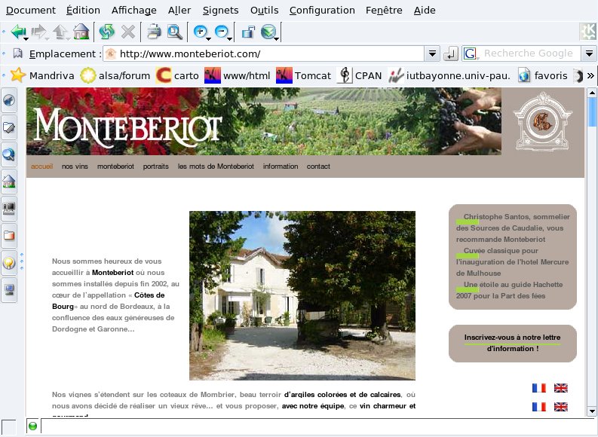Go back with the green left arrow
This screenshot has width=598, height=437.
tap(17, 32)
